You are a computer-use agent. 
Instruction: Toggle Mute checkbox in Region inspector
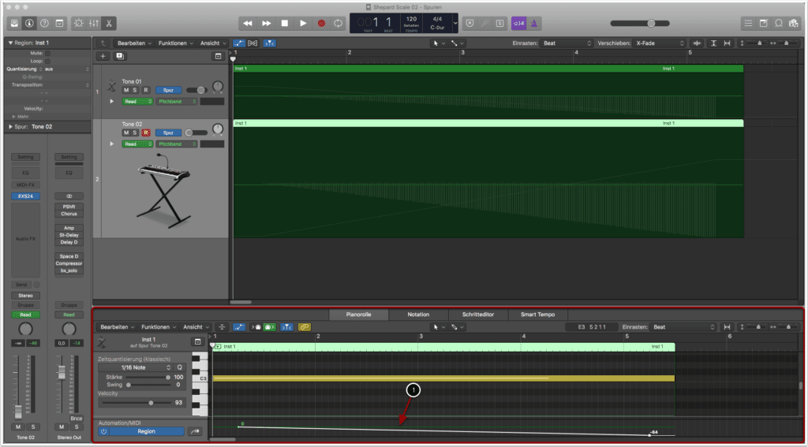click(47, 53)
